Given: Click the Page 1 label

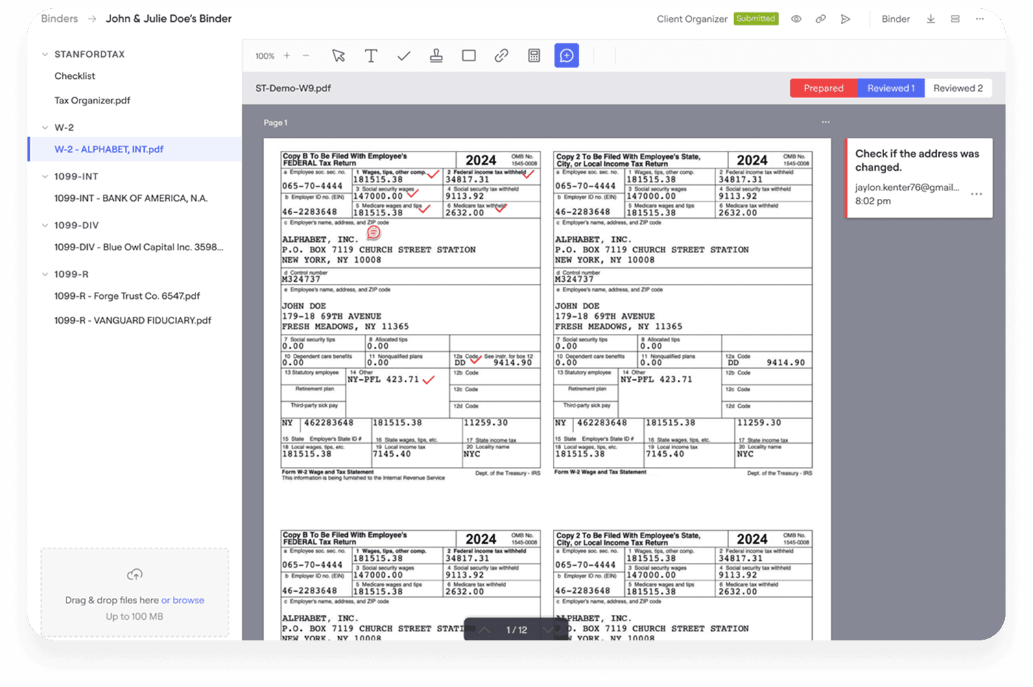Looking at the screenshot, I should pos(276,123).
